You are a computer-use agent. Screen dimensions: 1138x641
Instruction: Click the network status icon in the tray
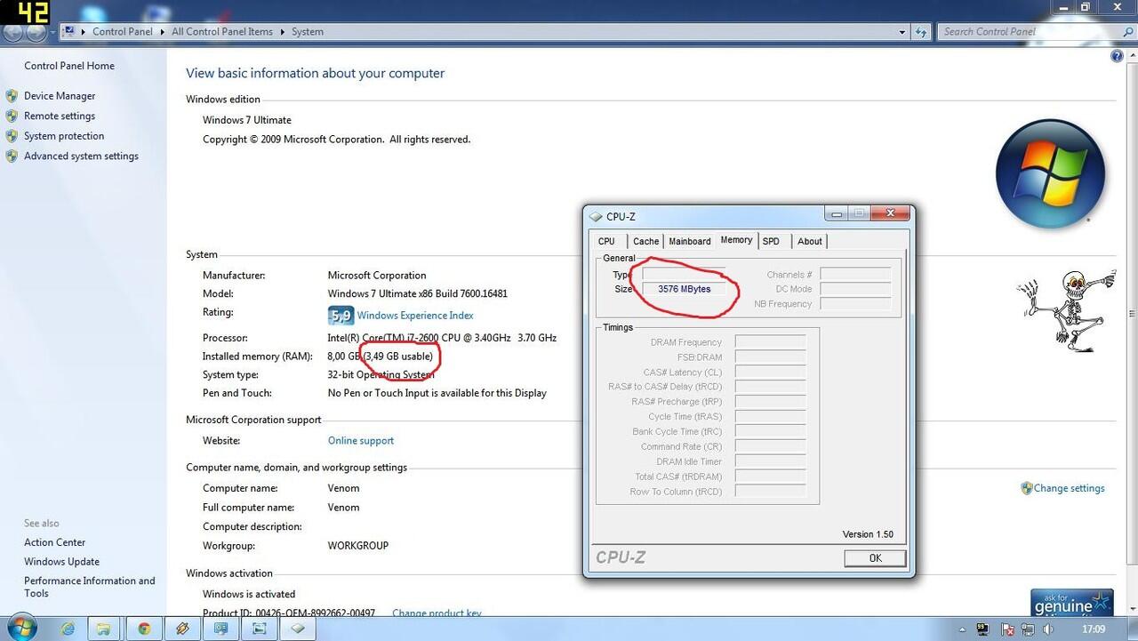(x=1027, y=629)
